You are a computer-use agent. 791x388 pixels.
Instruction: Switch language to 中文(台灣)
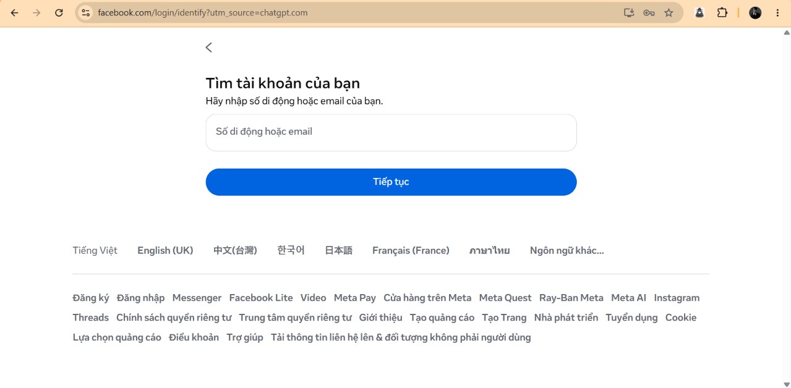tap(235, 250)
